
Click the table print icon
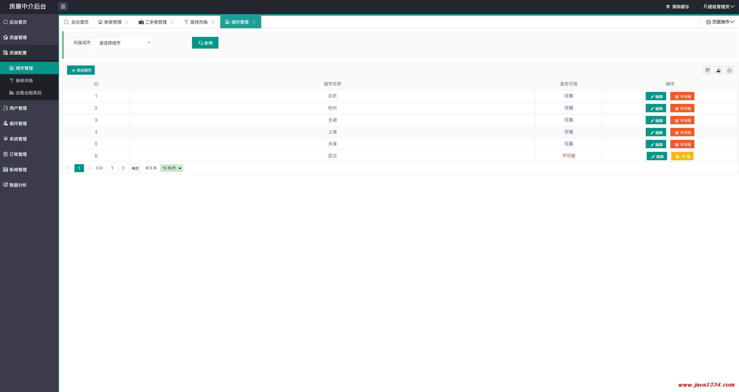pos(729,70)
